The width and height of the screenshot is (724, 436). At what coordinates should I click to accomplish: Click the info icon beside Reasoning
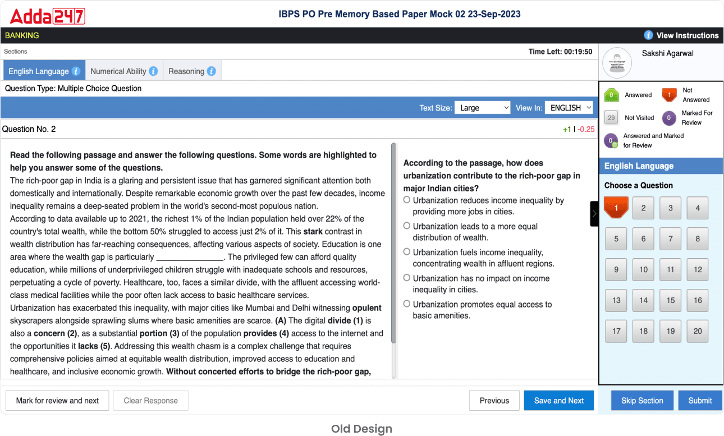tap(211, 71)
